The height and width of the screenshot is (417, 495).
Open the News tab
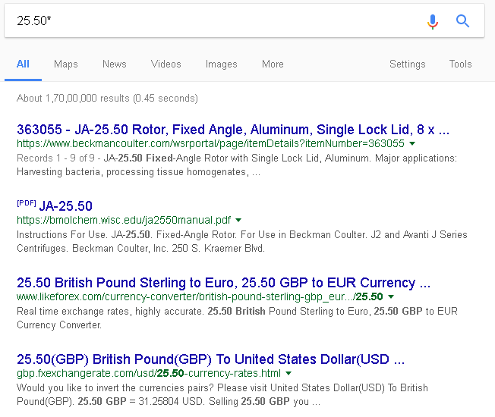pos(115,64)
